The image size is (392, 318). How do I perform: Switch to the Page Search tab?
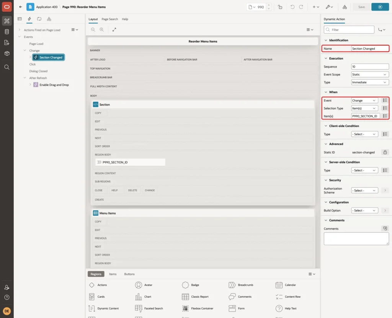(x=109, y=19)
